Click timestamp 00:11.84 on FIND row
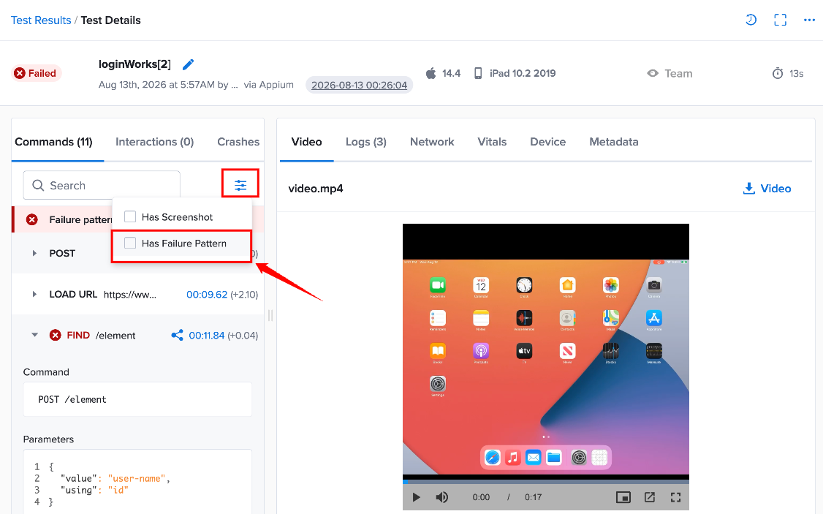This screenshot has height=514, width=823. click(207, 336)
